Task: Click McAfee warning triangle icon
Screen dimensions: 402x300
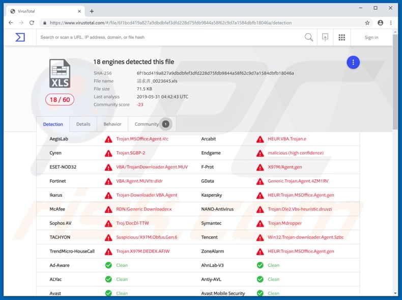Action: pyautogui.click(x=108, y=209)
